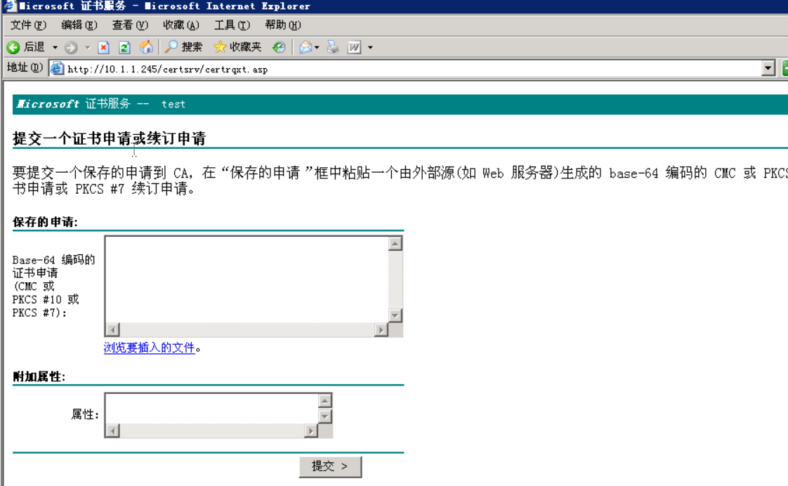Click the page icon in address bar
This screenshot has height=486, width=788.
coord(58,68)
